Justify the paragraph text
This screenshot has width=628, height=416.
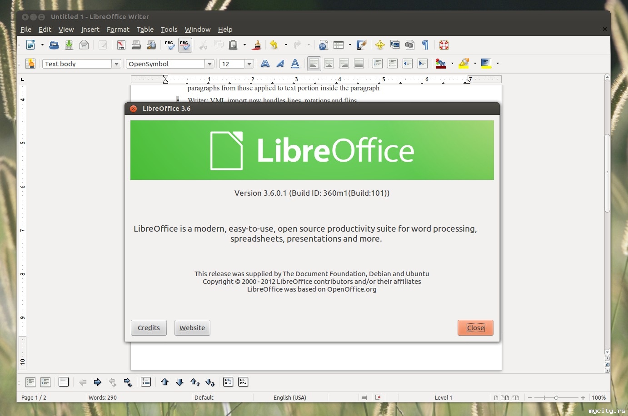(359, 64)
